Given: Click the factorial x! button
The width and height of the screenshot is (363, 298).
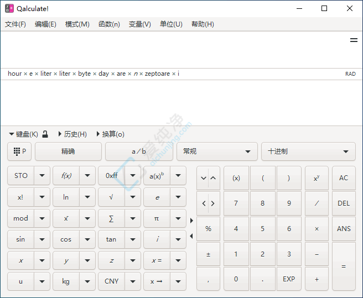Looking at the screenshot, I should (x=20, y=197).
